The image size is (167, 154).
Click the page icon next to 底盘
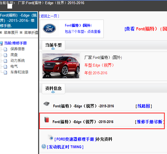[x=6, y=55]
